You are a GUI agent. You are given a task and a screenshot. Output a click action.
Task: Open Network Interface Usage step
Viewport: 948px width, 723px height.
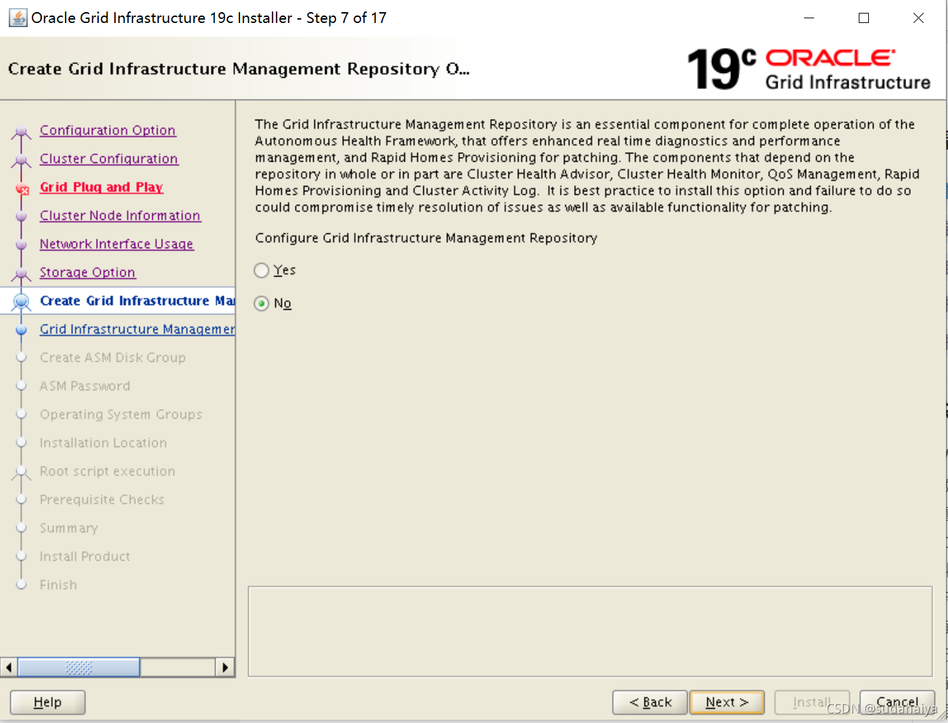116,243
